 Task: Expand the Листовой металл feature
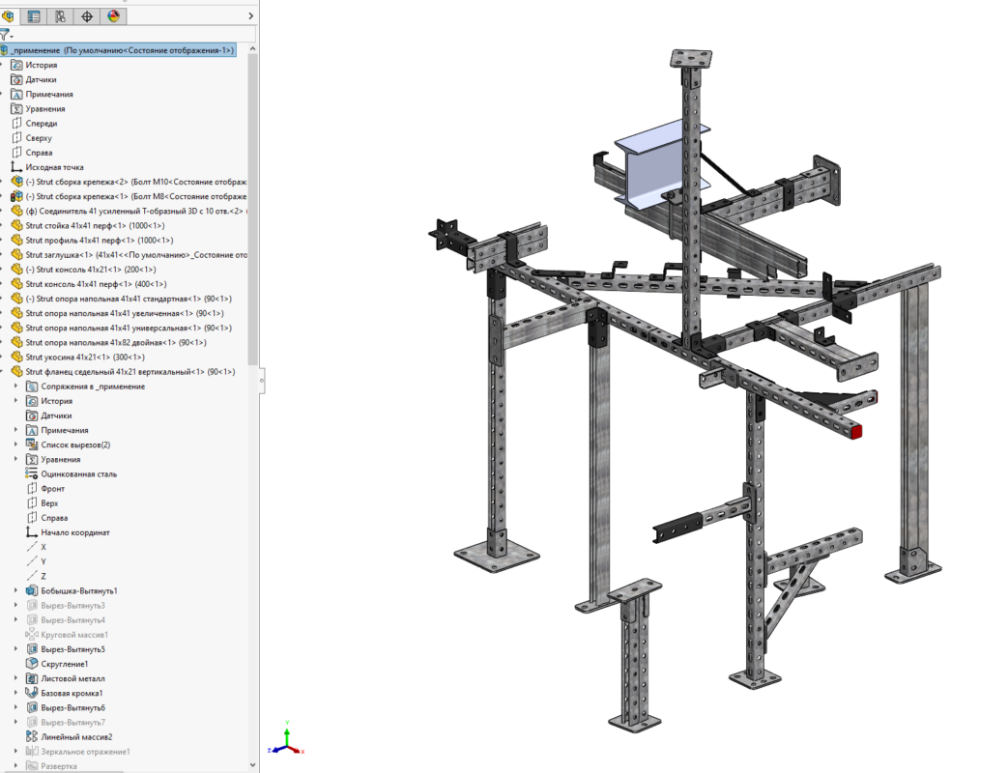click(16, 678)
